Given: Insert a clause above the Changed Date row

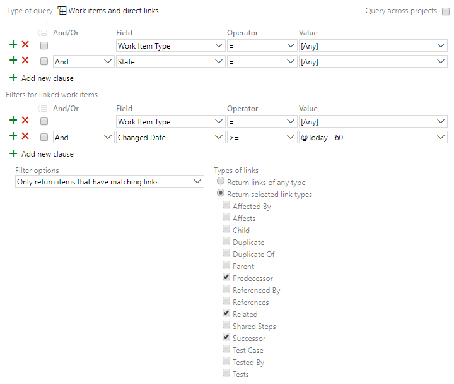Looking at the screenshot, I should [13, 136].
